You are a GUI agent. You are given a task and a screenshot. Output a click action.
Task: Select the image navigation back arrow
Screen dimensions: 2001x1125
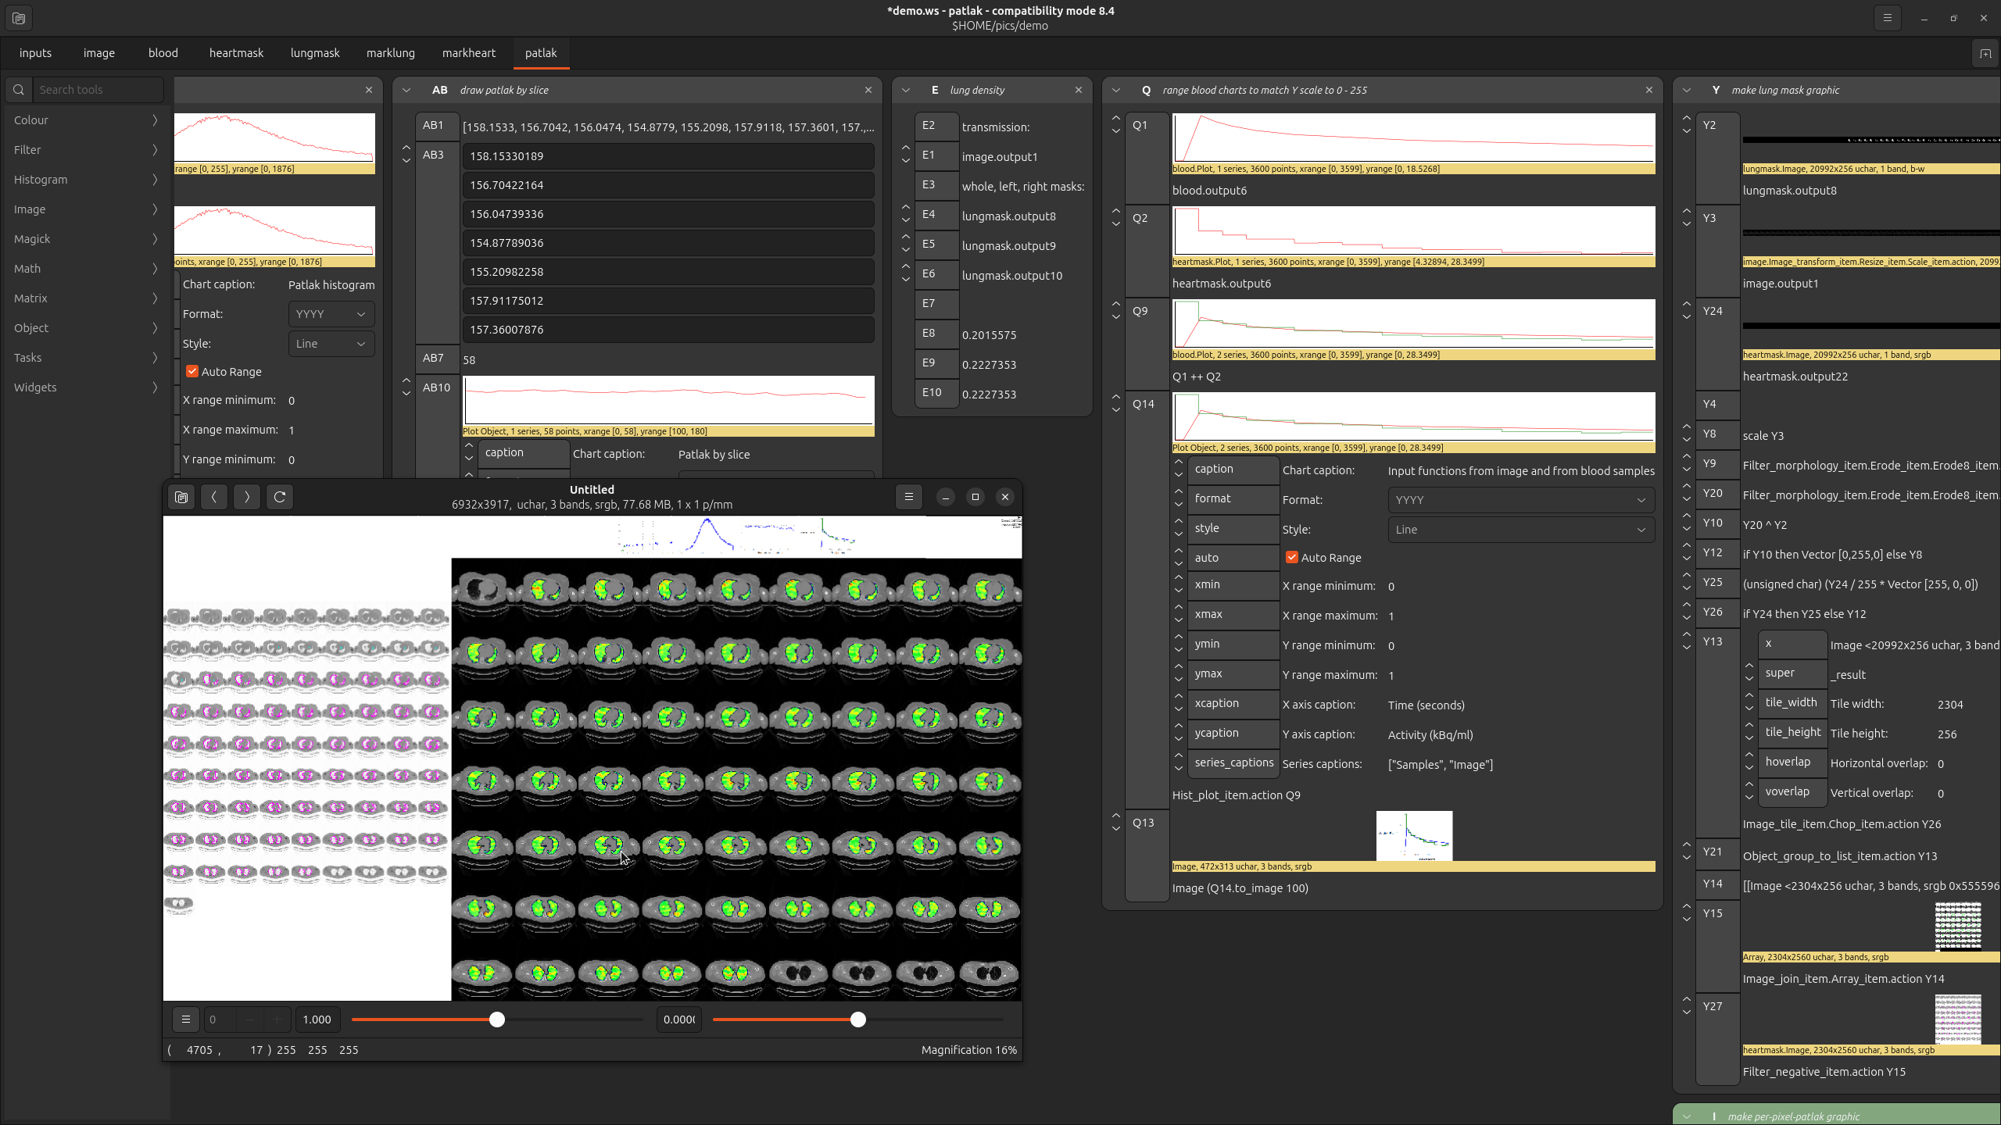point(213,496)
